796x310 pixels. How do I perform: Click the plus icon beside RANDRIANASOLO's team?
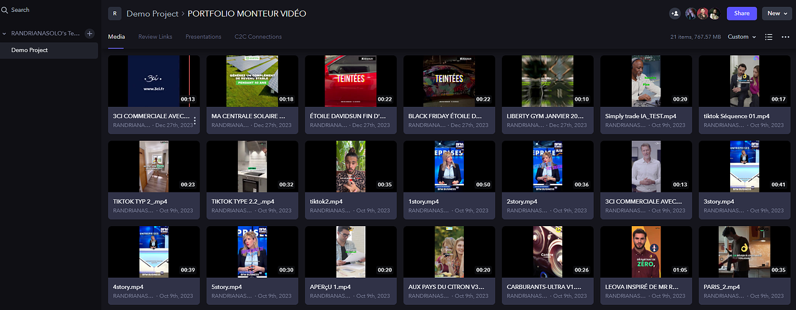click(x=90, y=34)
